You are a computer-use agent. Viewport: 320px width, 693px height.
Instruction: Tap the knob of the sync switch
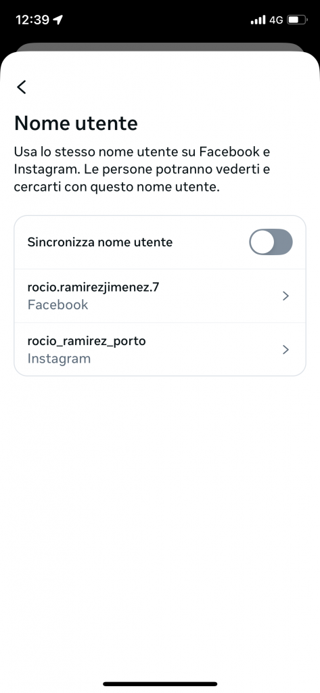262,242
